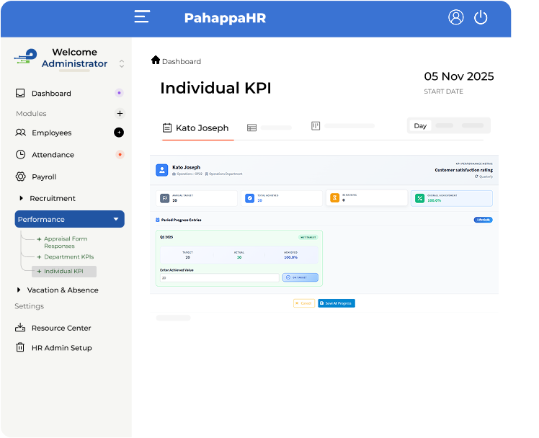Expand the Vacation & Absence menu

click(19, 290)
